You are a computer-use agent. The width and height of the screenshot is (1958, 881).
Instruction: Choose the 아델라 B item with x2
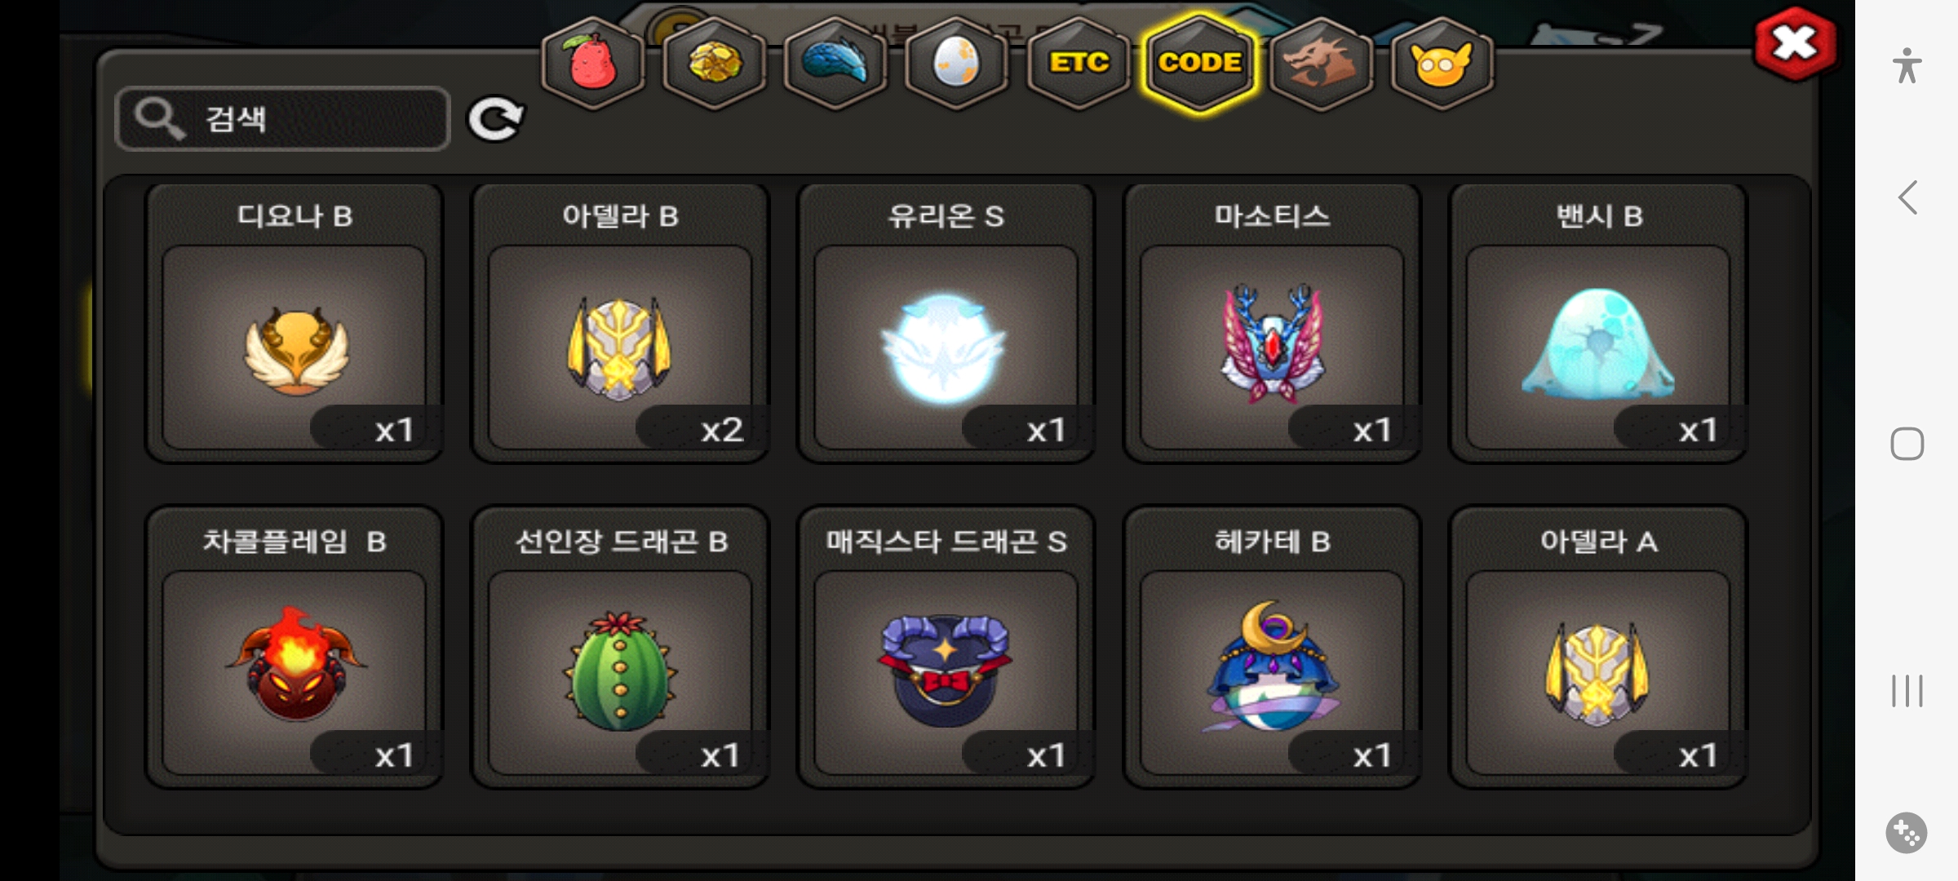(620, 323)
